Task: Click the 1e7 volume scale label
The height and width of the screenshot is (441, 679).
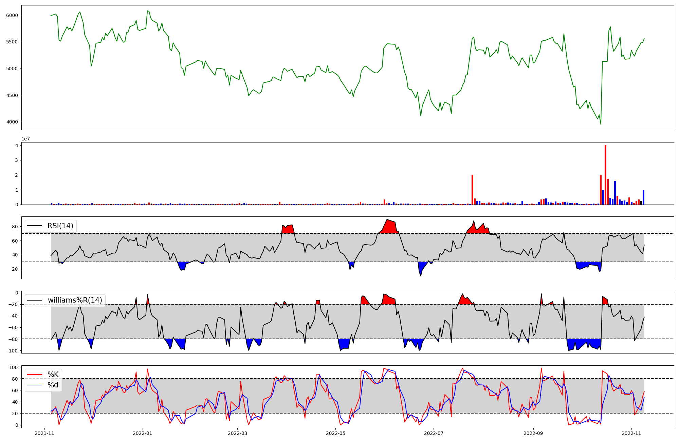Action: click(x=25, y=139)
